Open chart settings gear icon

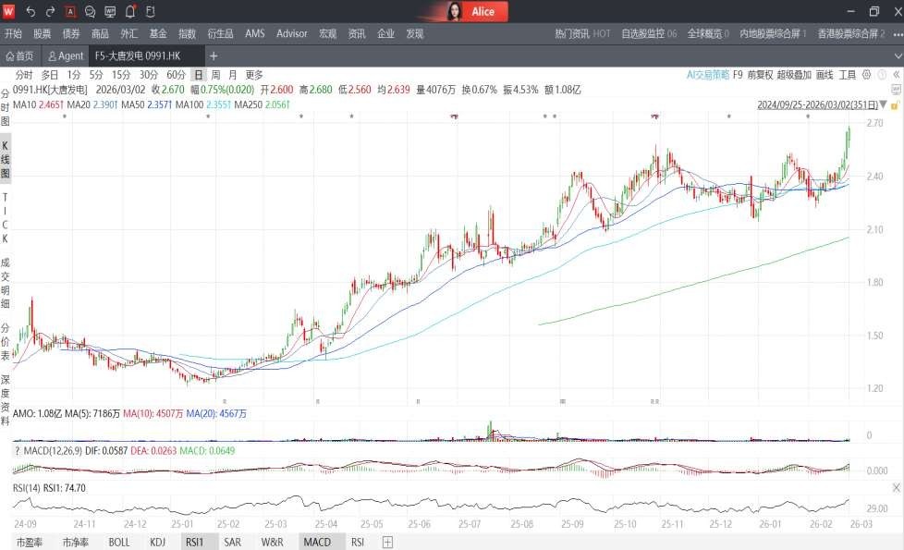[866, 75]
